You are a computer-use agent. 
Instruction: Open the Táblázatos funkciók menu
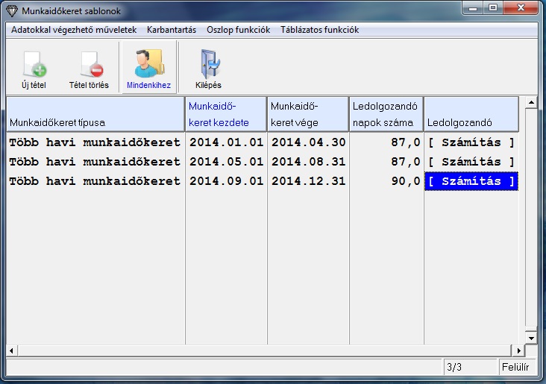point(319,31)
